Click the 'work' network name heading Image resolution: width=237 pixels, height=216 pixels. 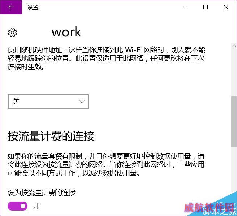(x=66, y=32)
